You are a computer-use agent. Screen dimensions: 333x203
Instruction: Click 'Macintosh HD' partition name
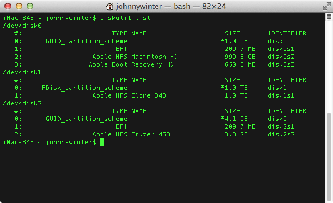tap(155, 57)
